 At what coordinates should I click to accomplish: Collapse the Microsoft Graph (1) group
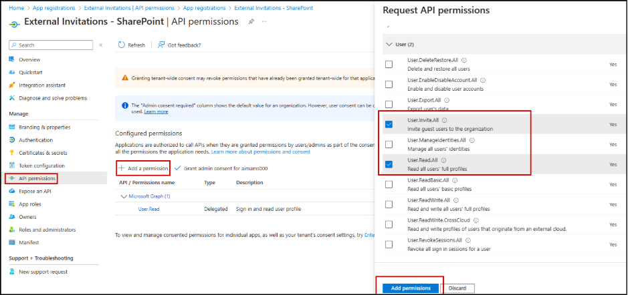[x=123, y=196]
